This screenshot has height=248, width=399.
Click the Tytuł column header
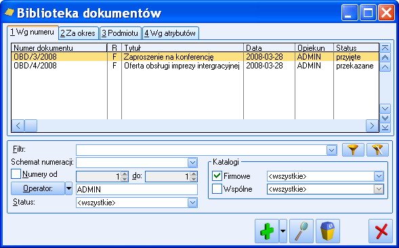coord(182,48)
